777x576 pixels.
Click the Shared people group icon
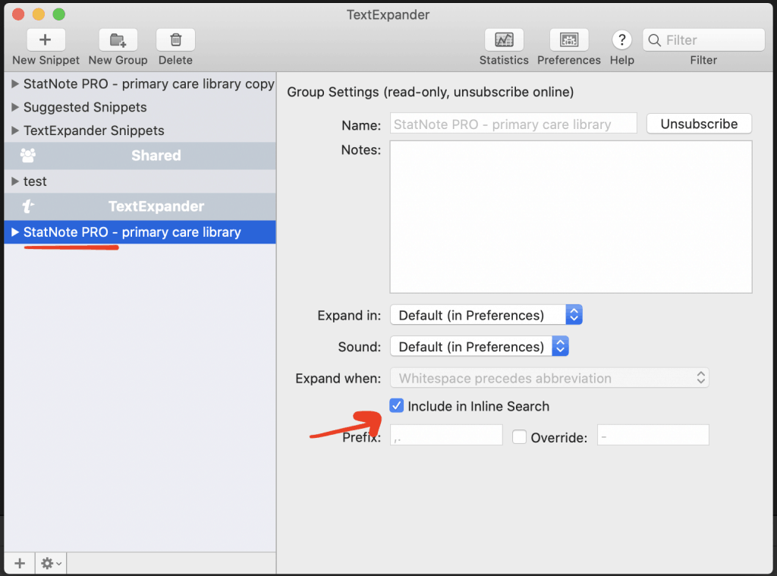coord(28,156)
